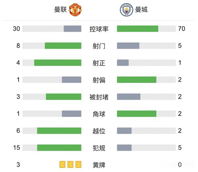Click Manchester City's possession value 70
Viewport: 198px width, 172px height.
[181, 29]
